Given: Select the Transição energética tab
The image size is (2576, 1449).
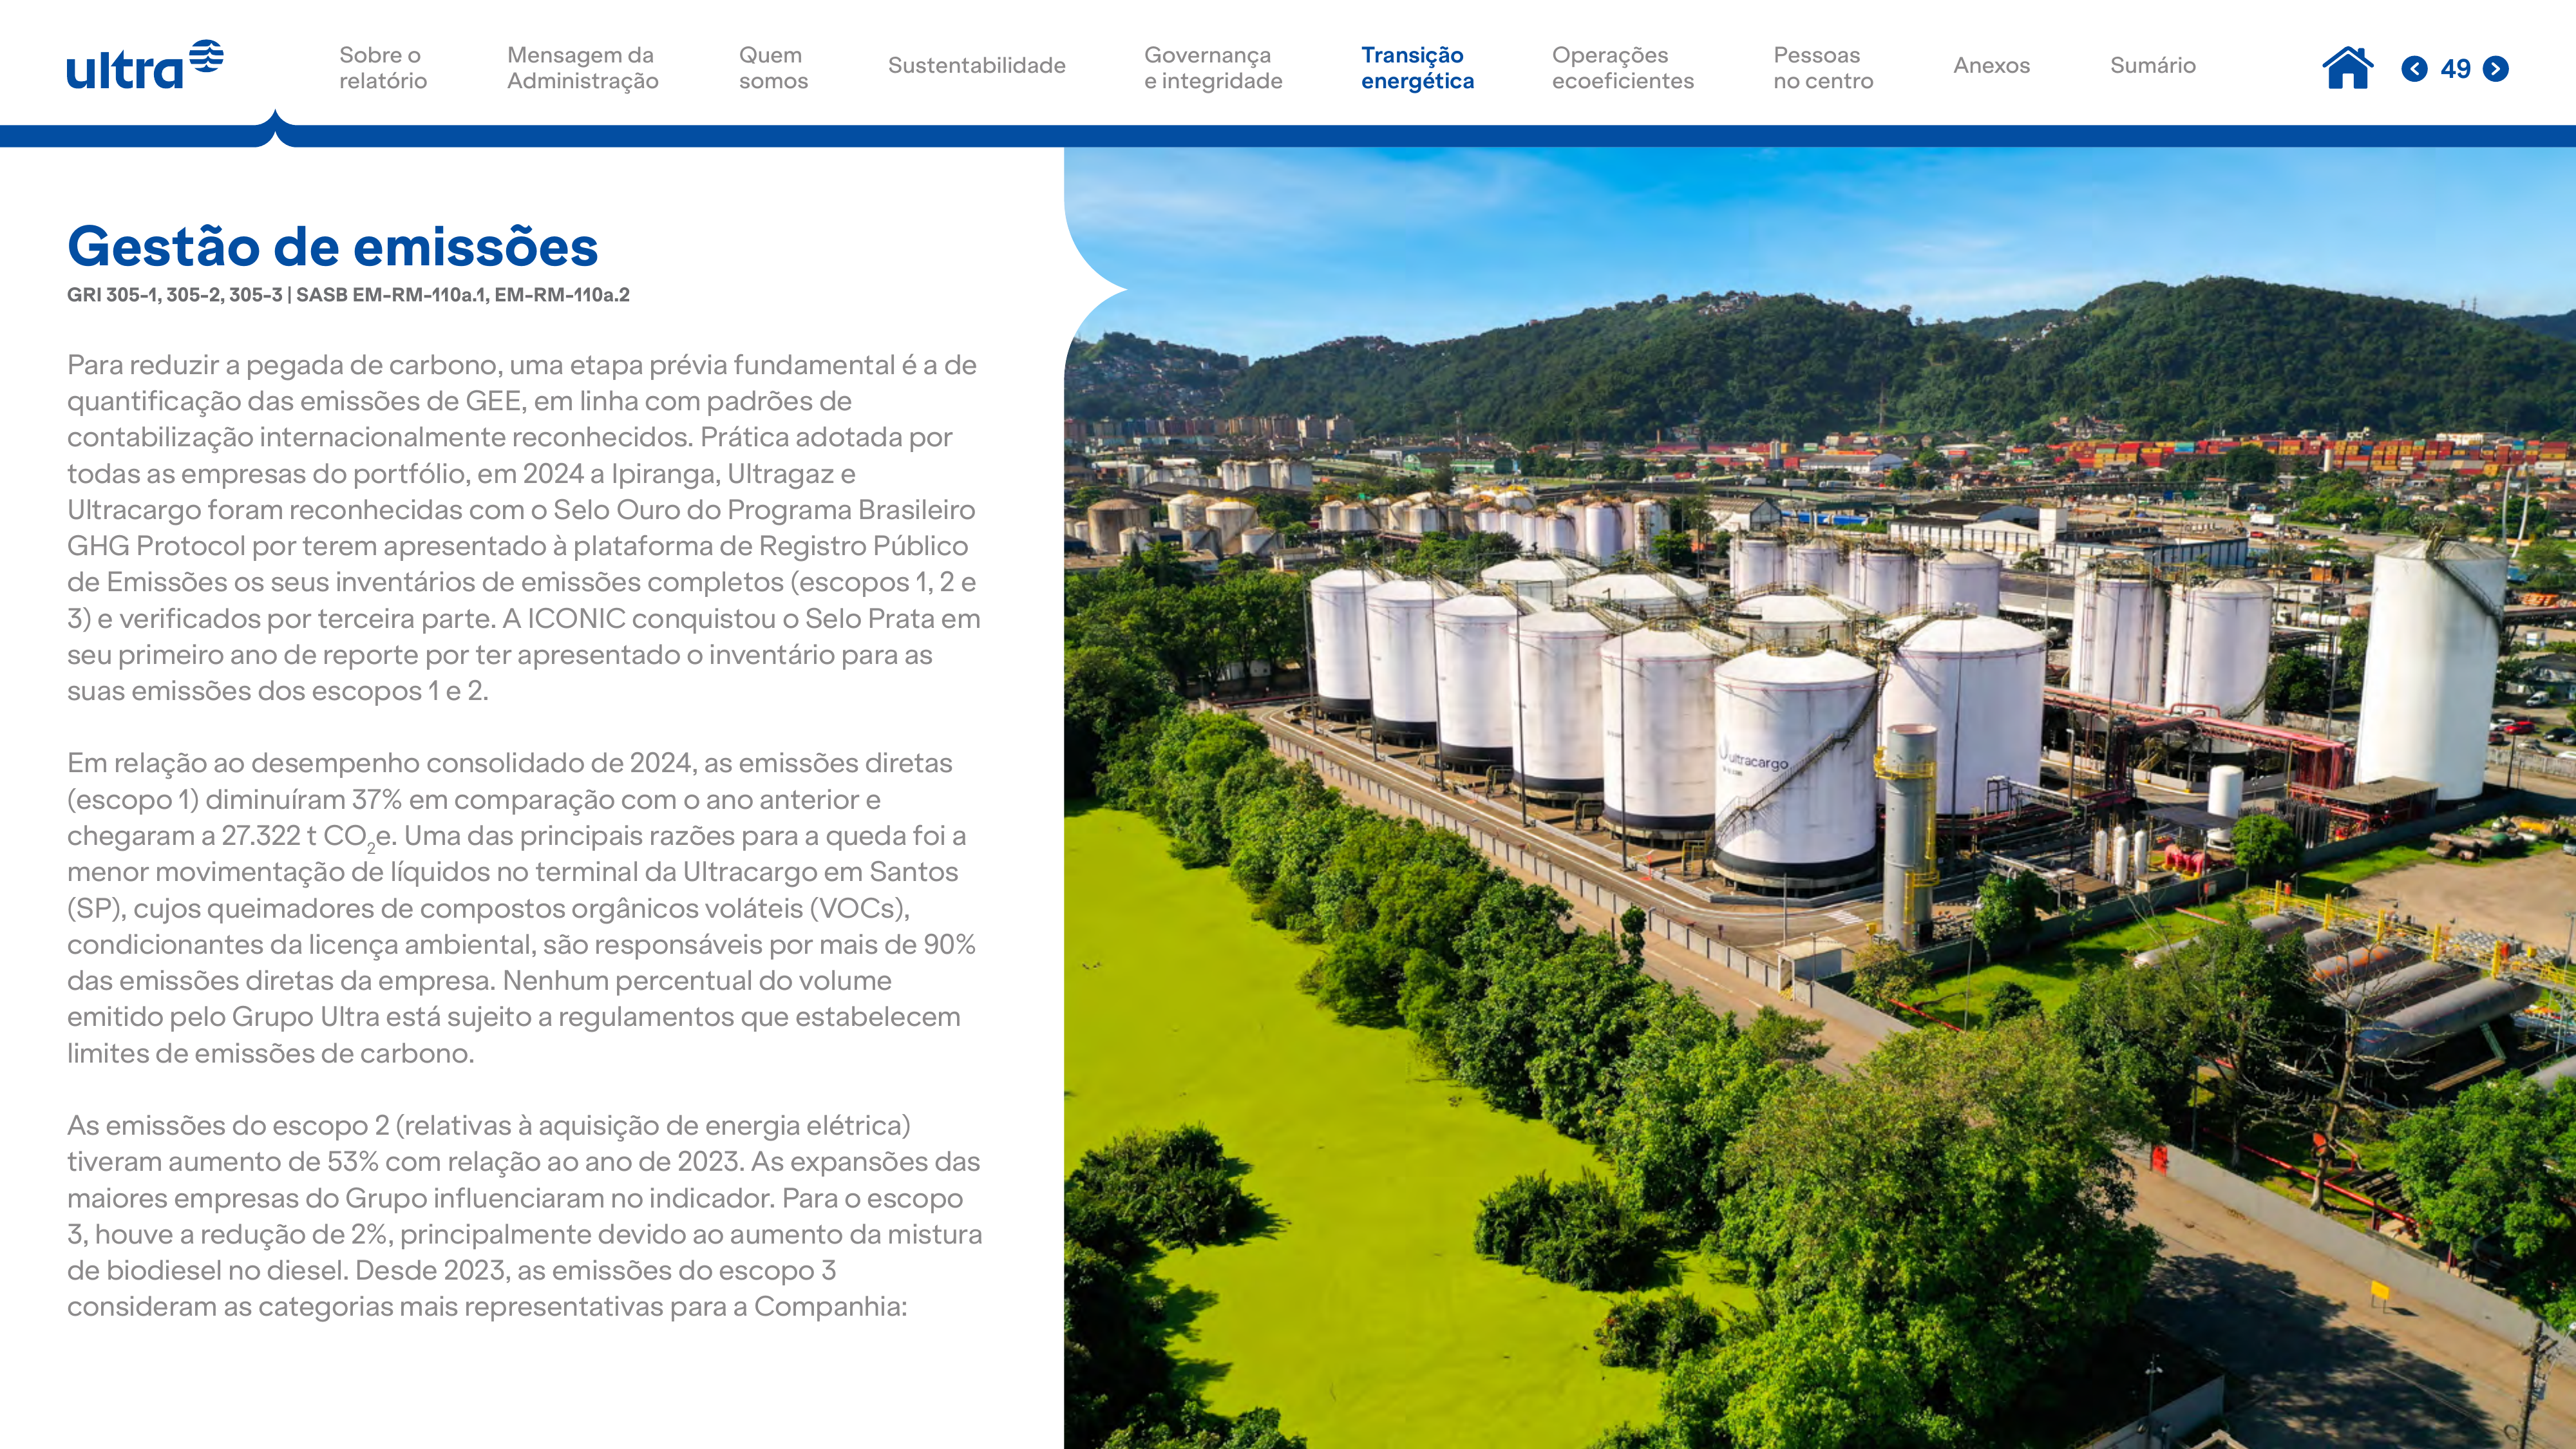Looking at the screenshot, I should coord(1417,68).
